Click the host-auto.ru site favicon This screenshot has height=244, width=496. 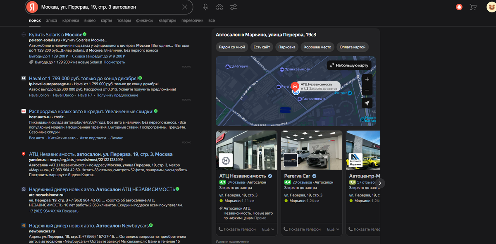click(24, 111)
